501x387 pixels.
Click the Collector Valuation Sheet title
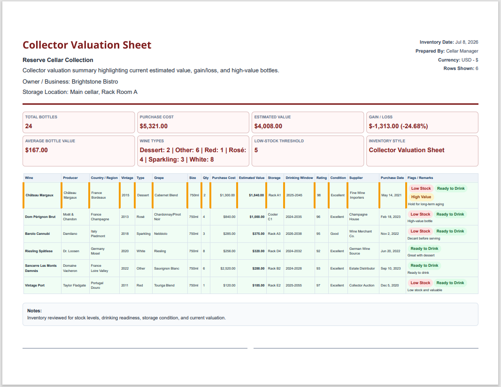(x=87, y=45)
